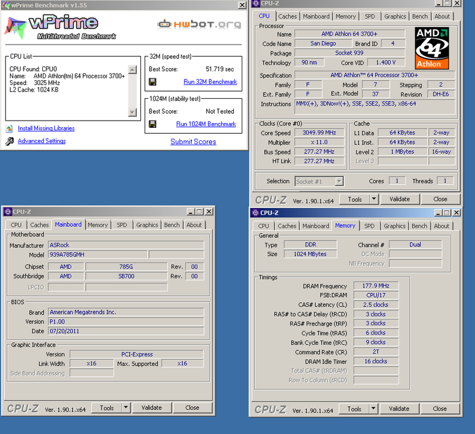475x434 pixels.
Task: Click Validate button in CPU window
Action: click(400, 199)
